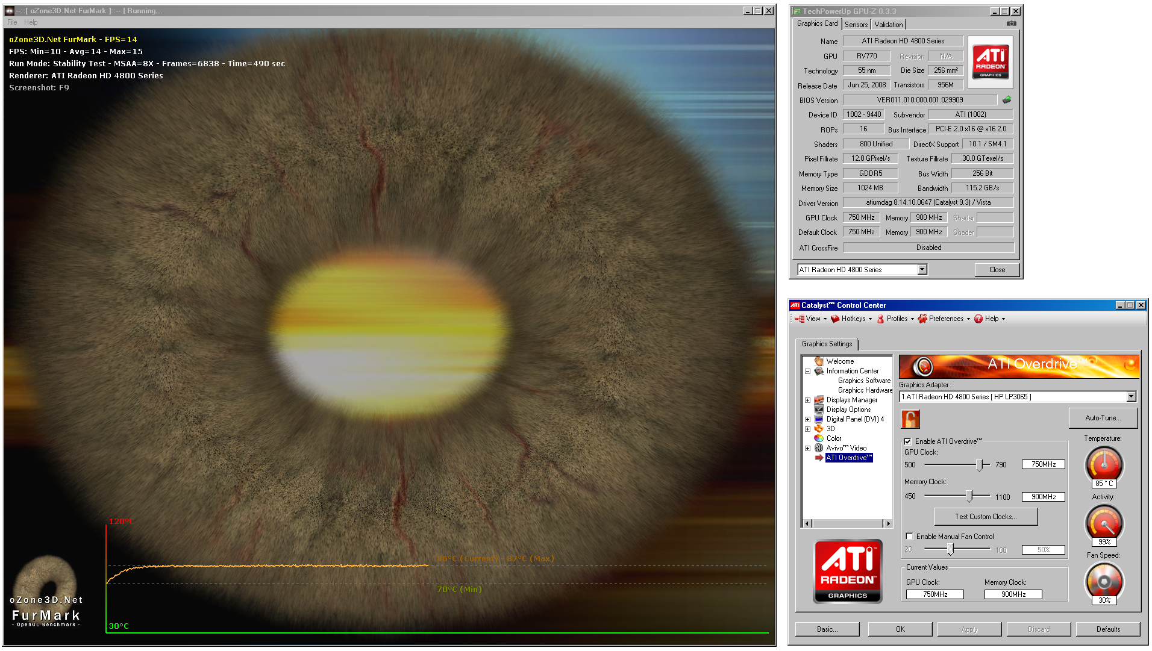Click the Displays Manager icon in the tree
Image resolution: width=1152 pixels, height=651 pixels.
[819, 400]
